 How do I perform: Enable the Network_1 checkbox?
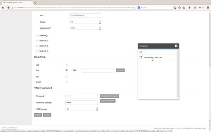click(37, 36)
